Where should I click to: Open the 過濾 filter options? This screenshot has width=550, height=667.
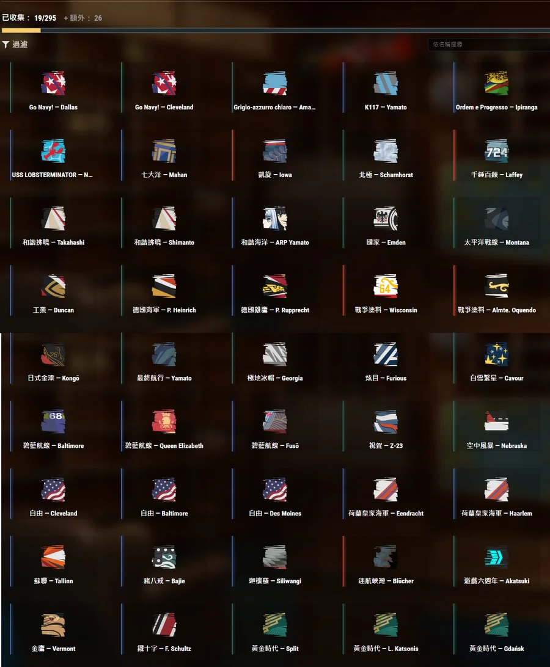pyautogui.click(x=15, y=45)
